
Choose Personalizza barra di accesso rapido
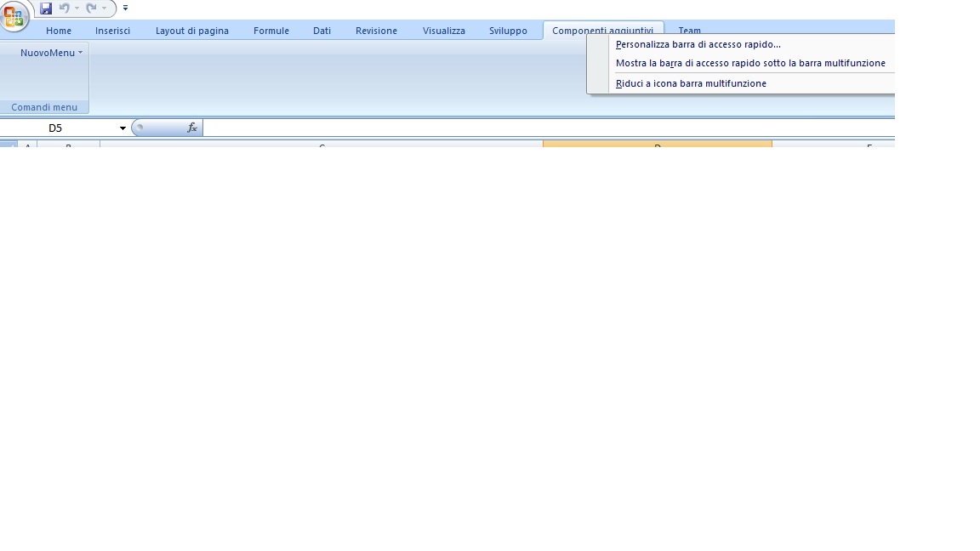741,44
